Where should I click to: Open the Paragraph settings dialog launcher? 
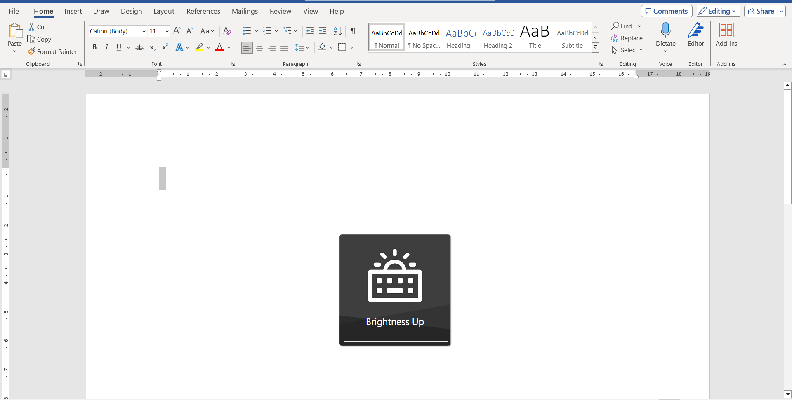(359, 64)
